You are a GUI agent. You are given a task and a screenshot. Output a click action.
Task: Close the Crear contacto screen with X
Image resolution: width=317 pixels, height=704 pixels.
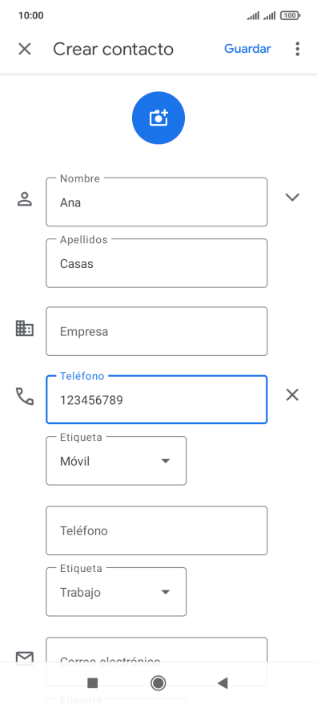(x=24, y=49)
